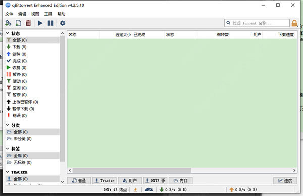Filter by 恢复 (0) status
Image resolution: width=303 pixels, height=196 pixels.
coord(32,68)
